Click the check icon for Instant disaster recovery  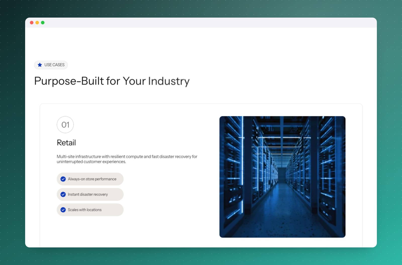(63, 194)
